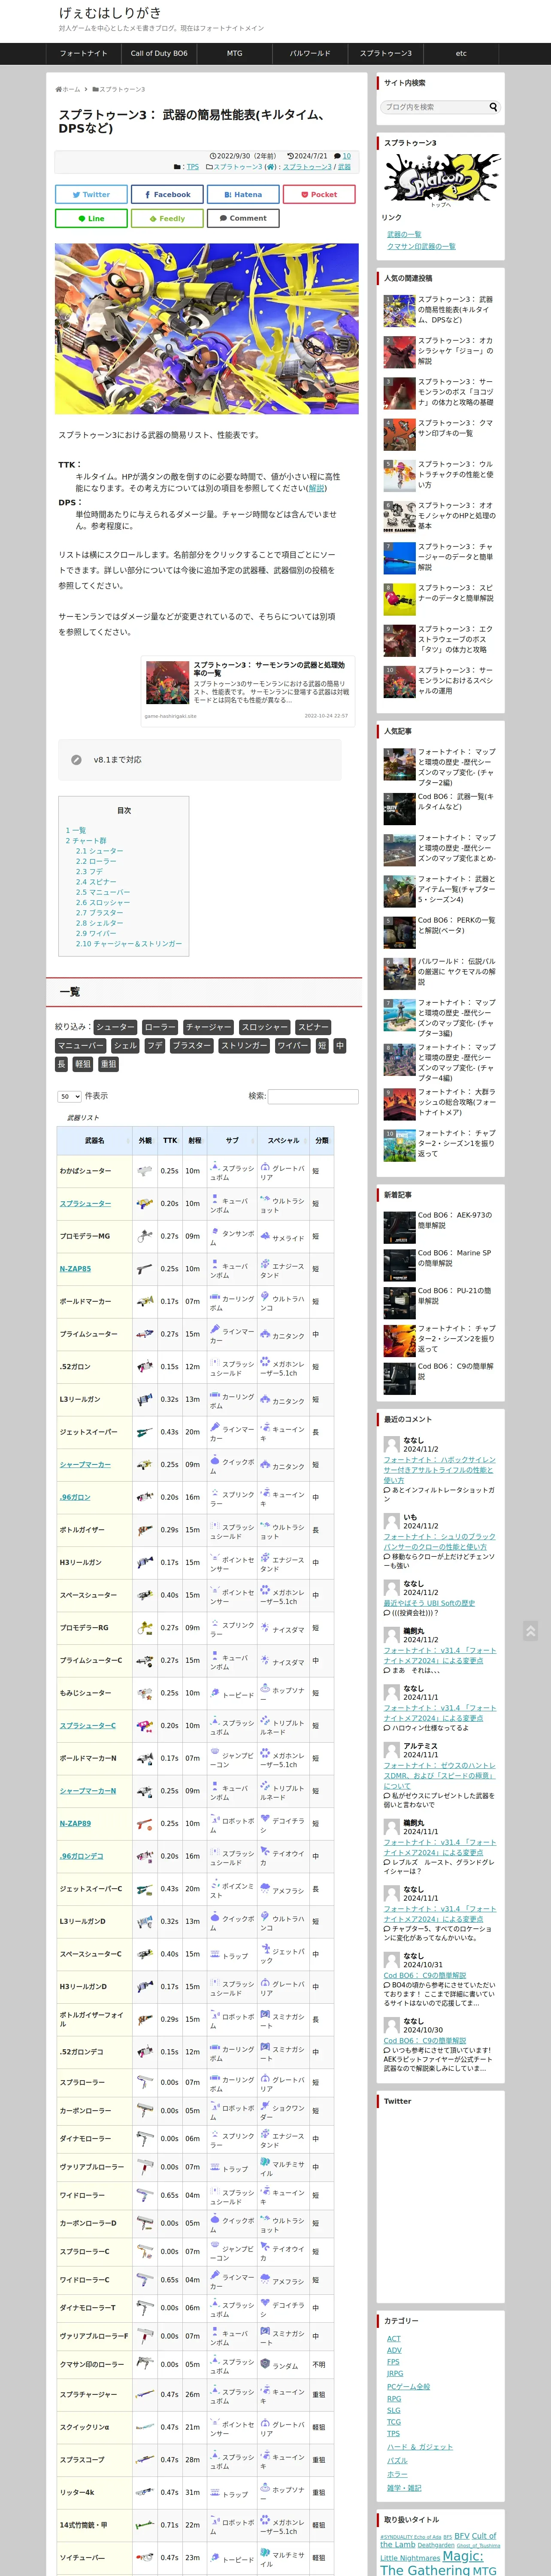Click the プライムシューター weapon image
Image resolution: width=551 pixels, height=2576 pixels.
coord(145,1333)
